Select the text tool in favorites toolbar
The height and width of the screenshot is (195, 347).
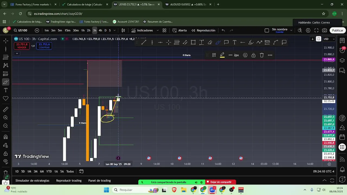[234, 42]
